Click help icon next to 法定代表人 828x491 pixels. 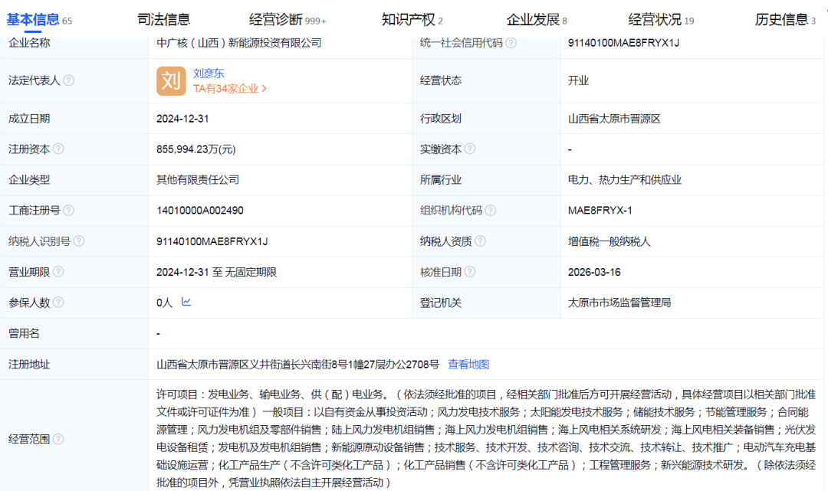pyautogui.click(x=69, y=80)
